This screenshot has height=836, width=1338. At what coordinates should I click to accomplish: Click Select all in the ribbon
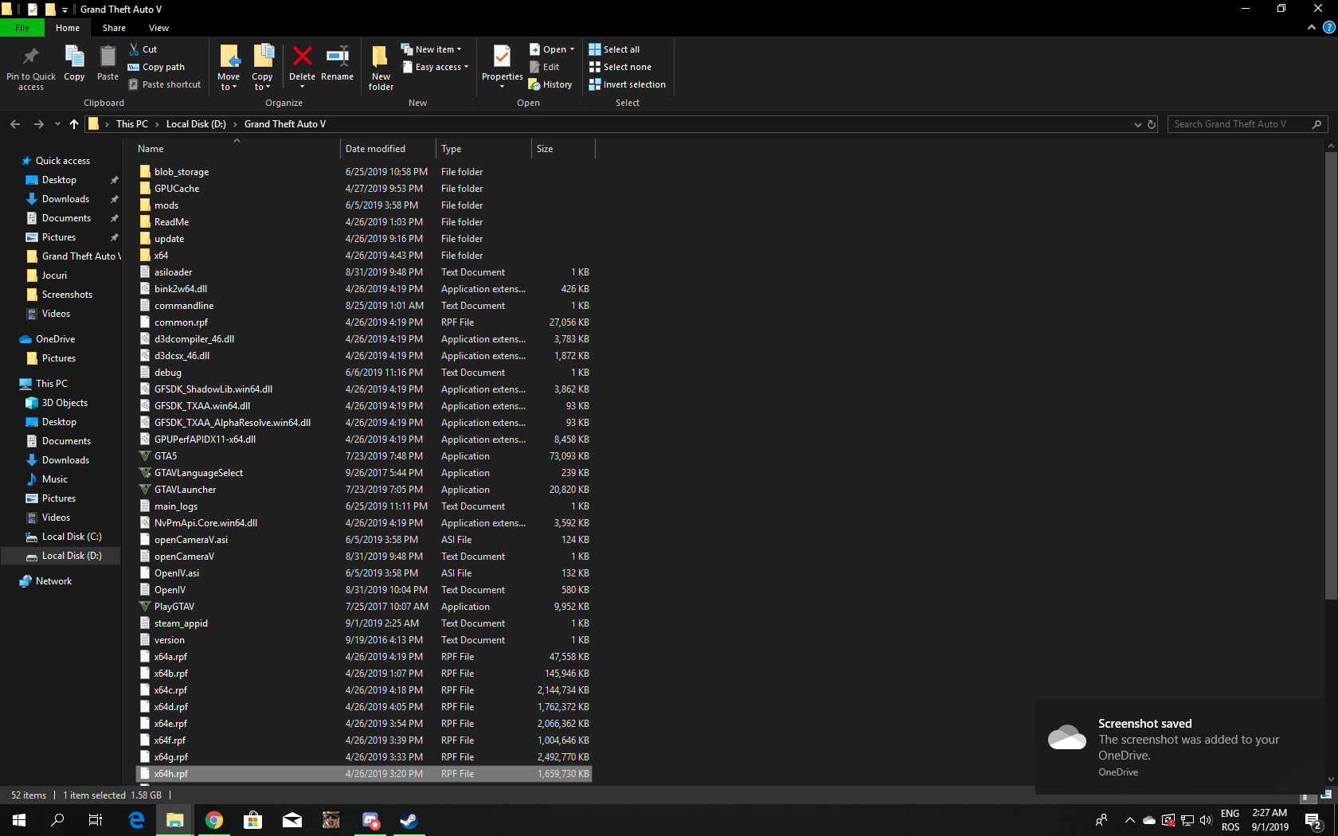(x=614, y=49)
